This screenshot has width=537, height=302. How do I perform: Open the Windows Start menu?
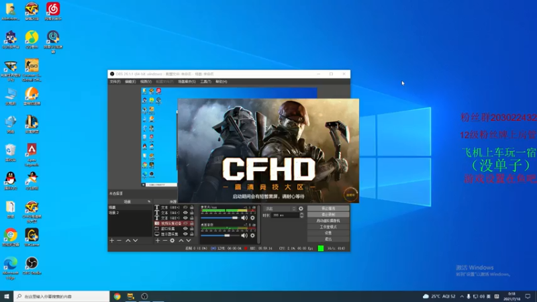pyautogui.click(x=7, y=297)
